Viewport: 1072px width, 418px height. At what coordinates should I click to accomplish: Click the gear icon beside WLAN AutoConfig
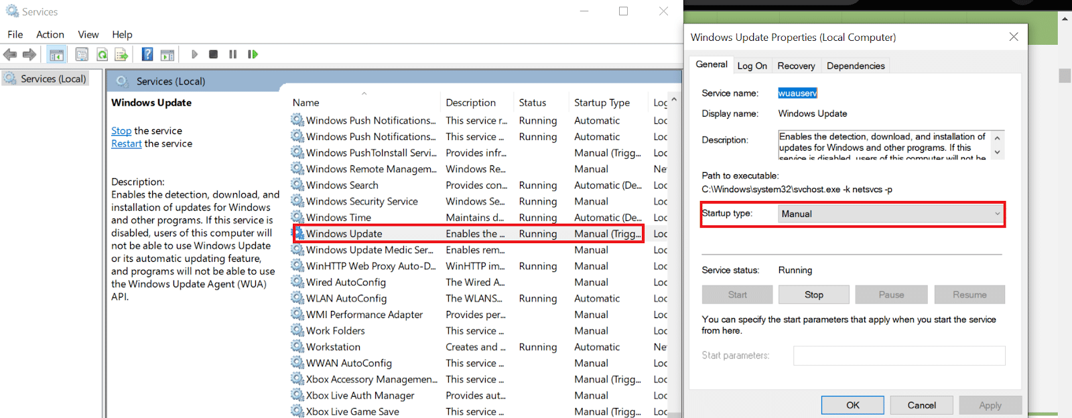pyautogui.click(x=297, y=298)
